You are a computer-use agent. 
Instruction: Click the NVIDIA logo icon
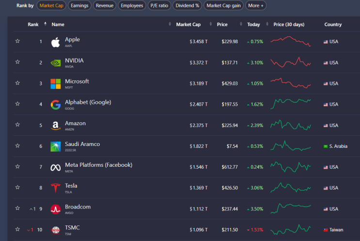55,63
